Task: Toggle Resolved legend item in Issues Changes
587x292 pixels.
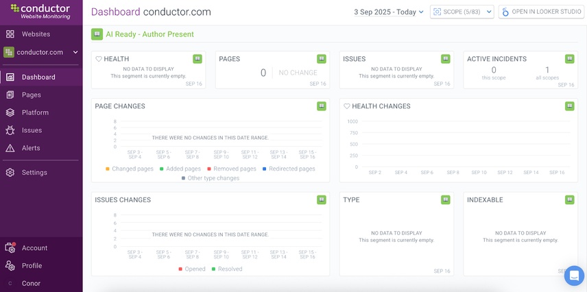Action: click(227, 269)
